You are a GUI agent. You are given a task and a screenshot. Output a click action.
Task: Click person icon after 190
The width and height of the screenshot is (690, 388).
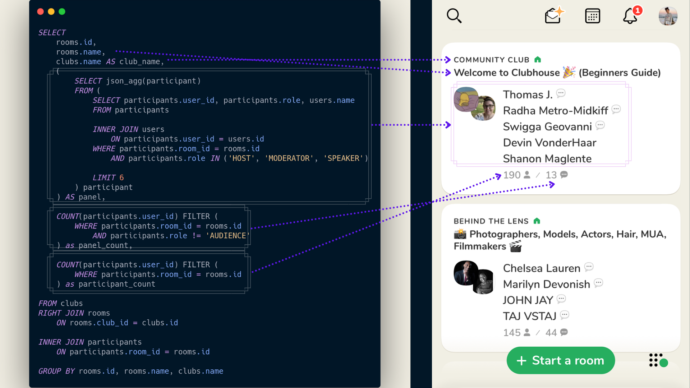[x=527, y=175]
